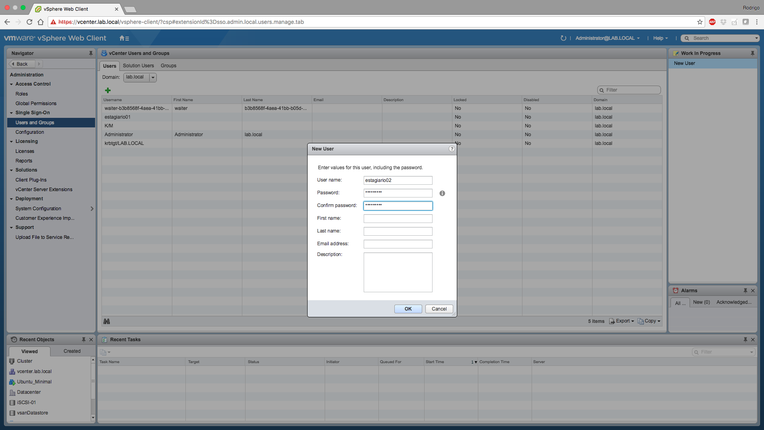
Task: Click Cancel in New User dialog
Action: click(439, 309)
